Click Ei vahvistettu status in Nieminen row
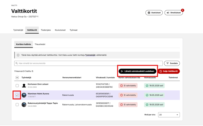The height and width of the screenshot is (126, 203). [128, 95]
